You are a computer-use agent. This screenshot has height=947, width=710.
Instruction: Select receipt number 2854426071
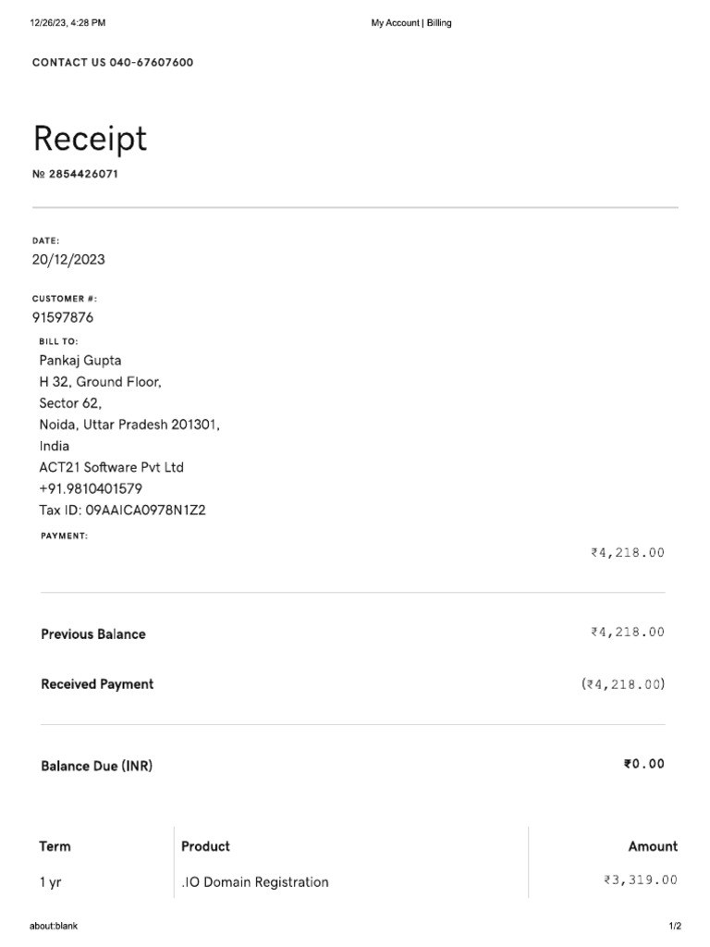(82, 174)
